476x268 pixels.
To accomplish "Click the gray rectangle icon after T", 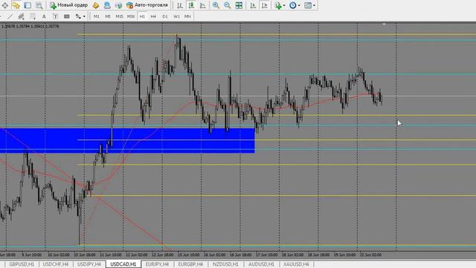I will (67, 16).
